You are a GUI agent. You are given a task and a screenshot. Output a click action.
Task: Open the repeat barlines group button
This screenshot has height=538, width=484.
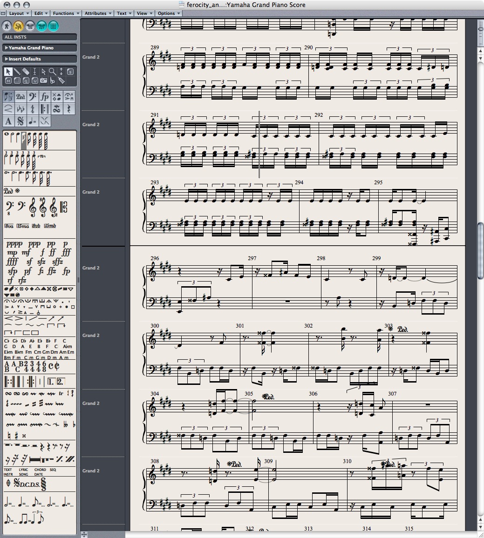click(45, 109)
